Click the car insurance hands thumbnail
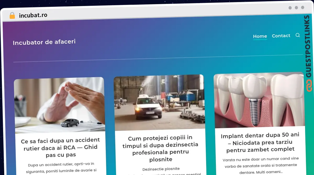 [59, 105]
